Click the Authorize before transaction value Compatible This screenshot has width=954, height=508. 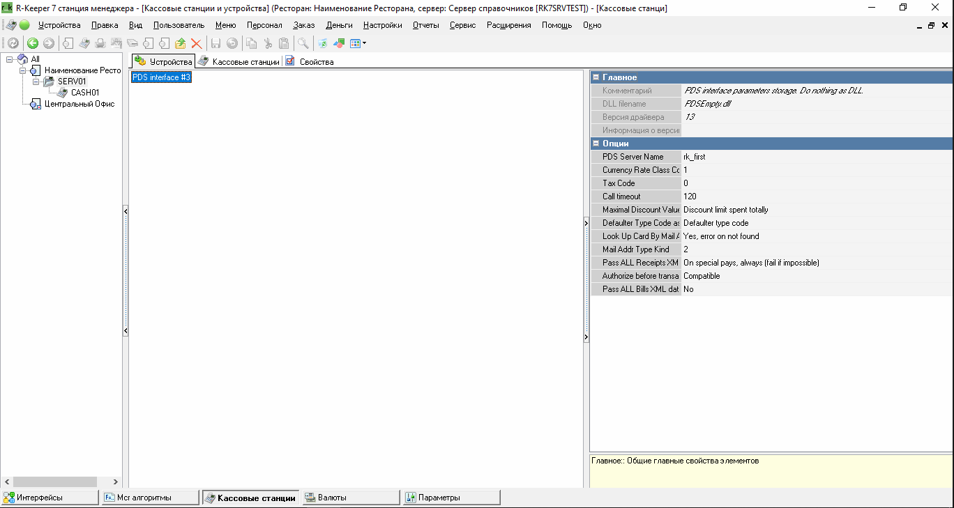point(817,276)
